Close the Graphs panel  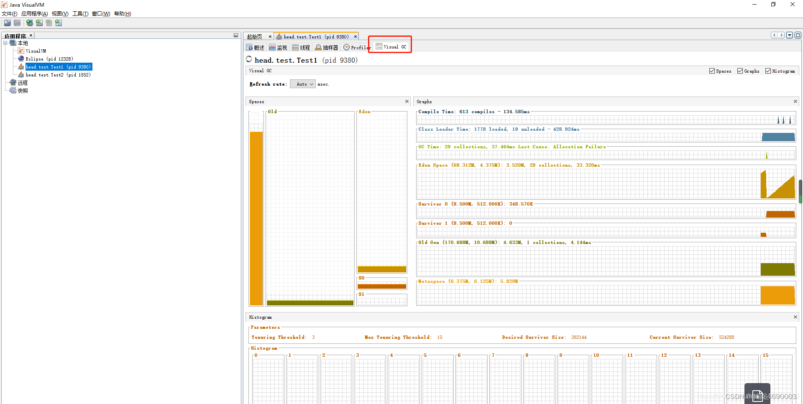[x=795, y=102]
